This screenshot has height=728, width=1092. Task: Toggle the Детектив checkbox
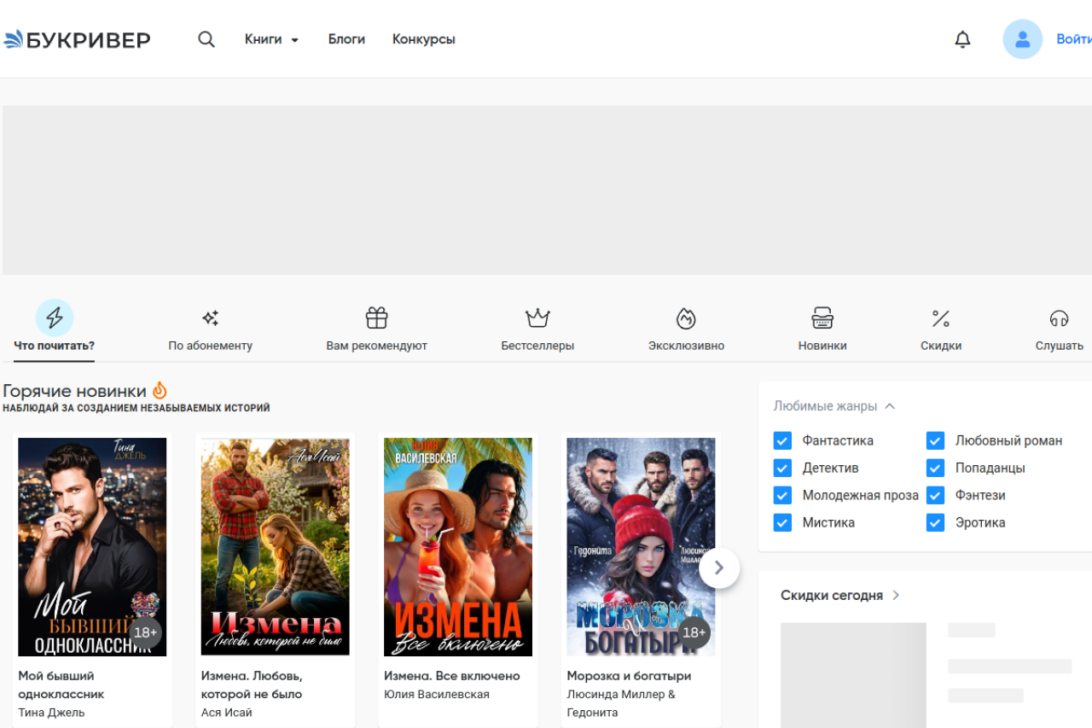pyautogui.click(x=782, y=468)
